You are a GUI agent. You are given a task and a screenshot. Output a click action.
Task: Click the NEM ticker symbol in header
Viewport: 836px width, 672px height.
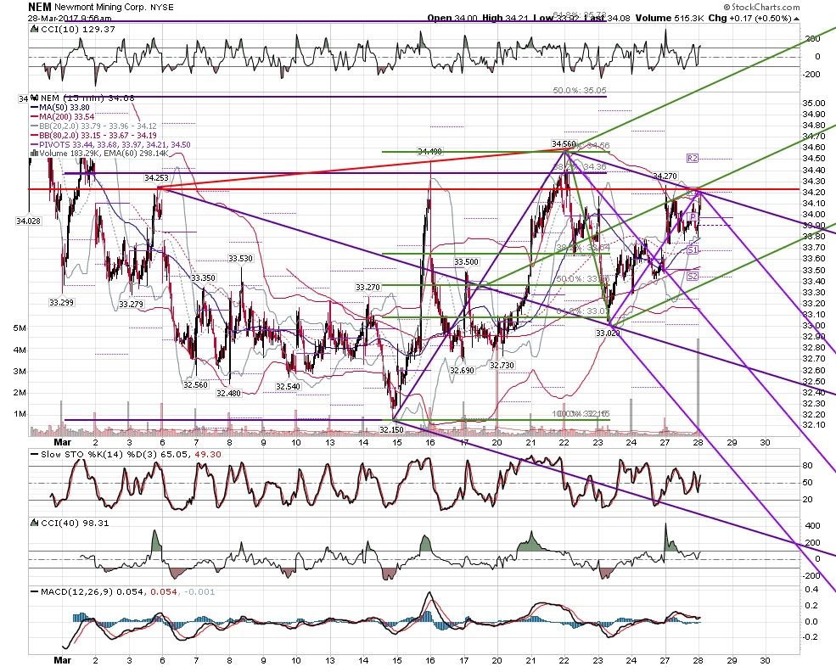pyautogui.click(x=41, y=7)
